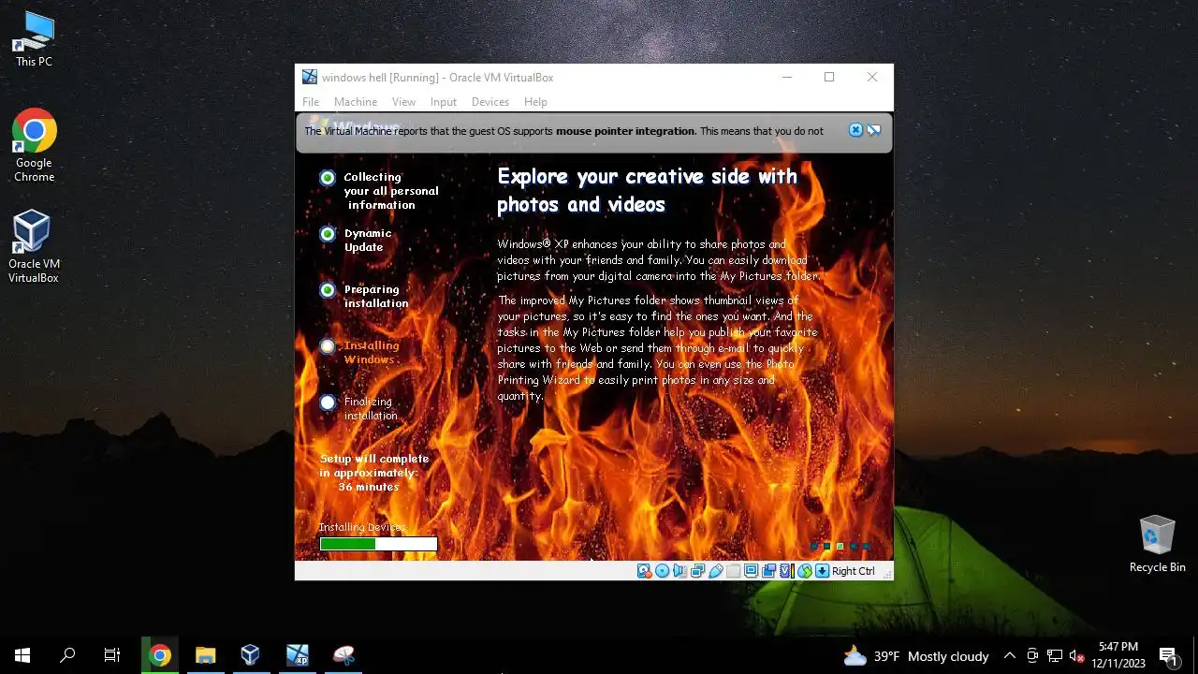The image size is (1198, 674).
Task: Open Task View on the taskbar
Action: 112,655
